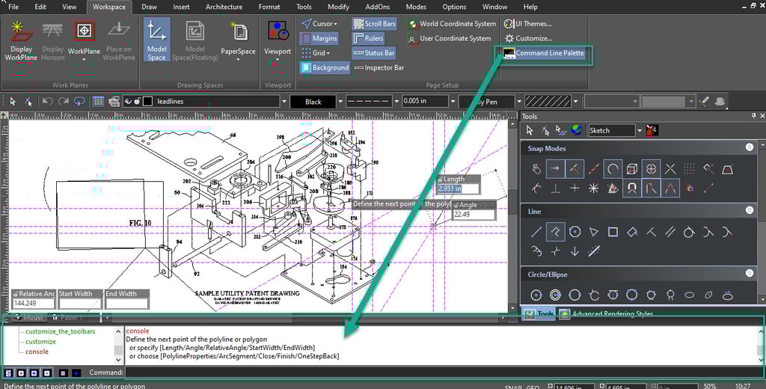Toggle the Rulers option

coord(368,38)
